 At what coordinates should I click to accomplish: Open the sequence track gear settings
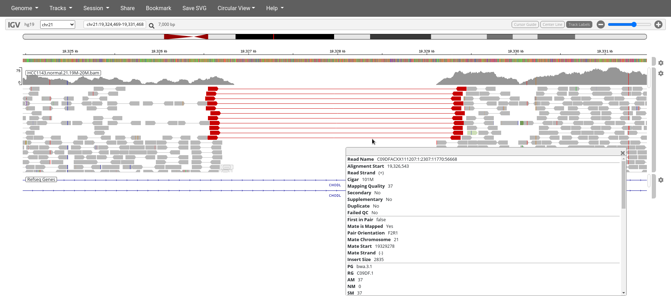661,63
